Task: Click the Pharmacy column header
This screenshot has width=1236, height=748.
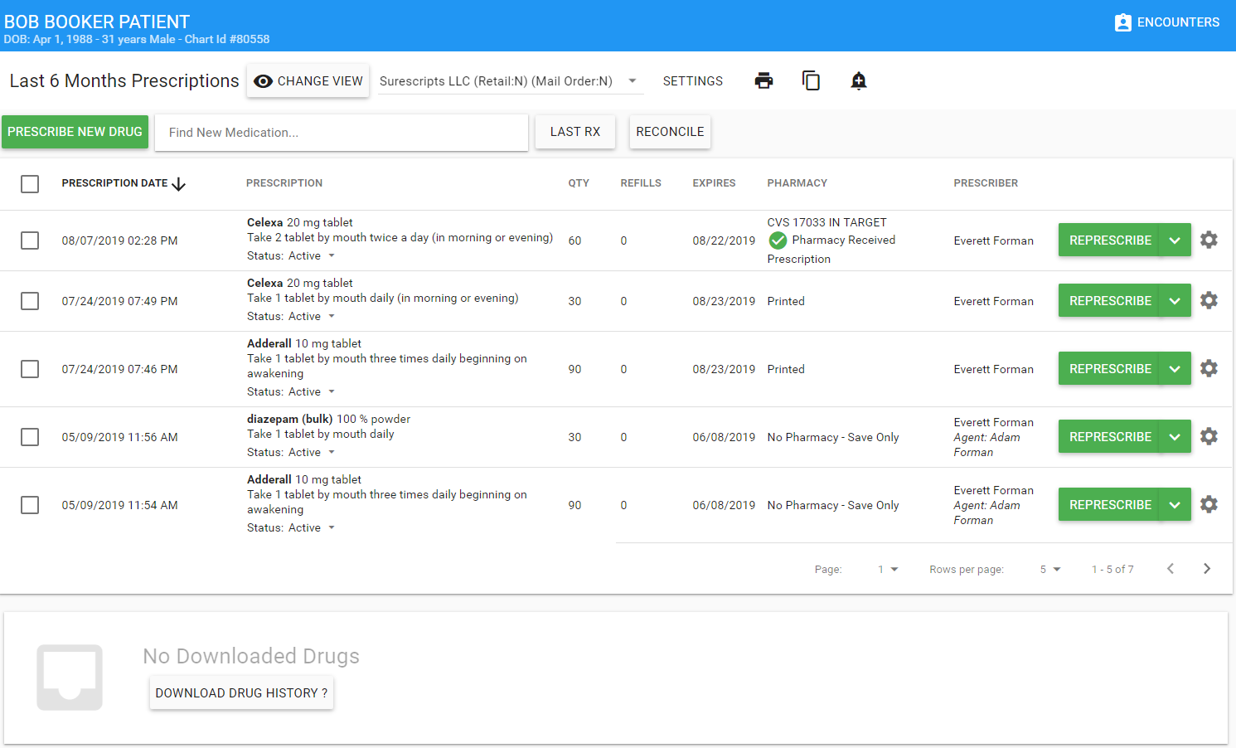Action: click(797, 183)
